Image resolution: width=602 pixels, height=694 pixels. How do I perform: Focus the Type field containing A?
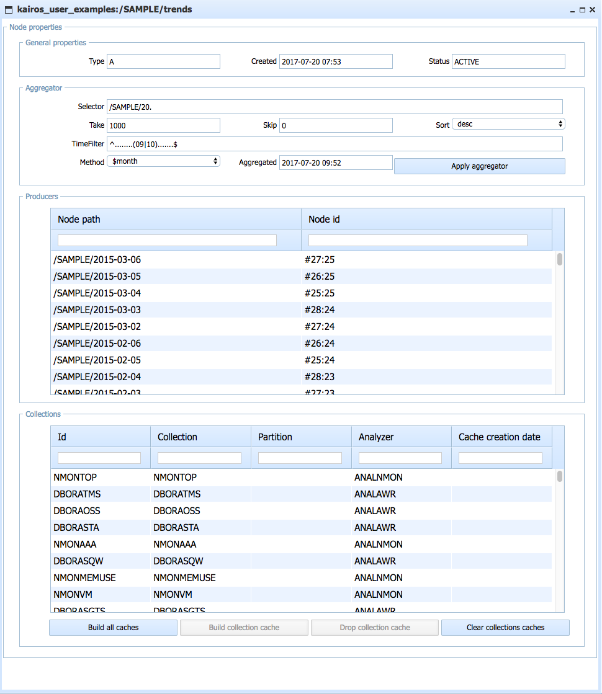point(163,61)
